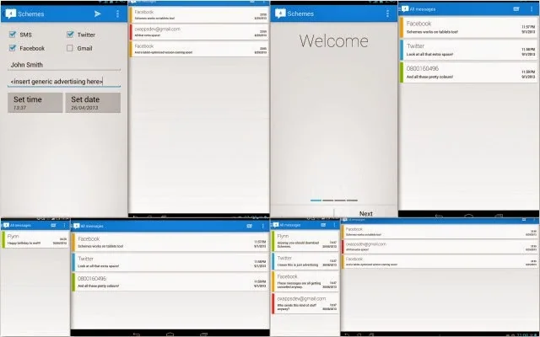Viewport: 540px width, 337px height.
Task: Tap Android back button below the 'pretty colours' tablet list
Action: tap(137, 334)
